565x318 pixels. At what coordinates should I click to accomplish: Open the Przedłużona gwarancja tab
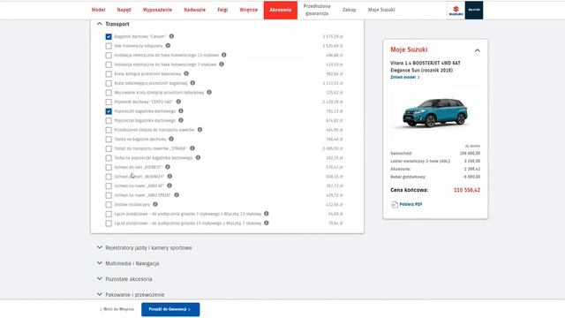point(317,10)
